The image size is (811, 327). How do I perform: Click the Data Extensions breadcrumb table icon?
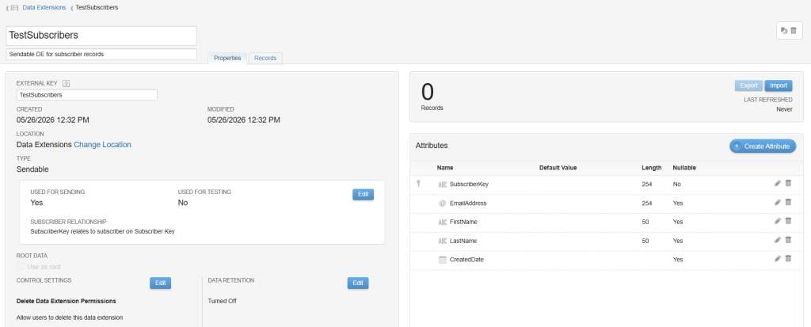click(x=14, y=8)
